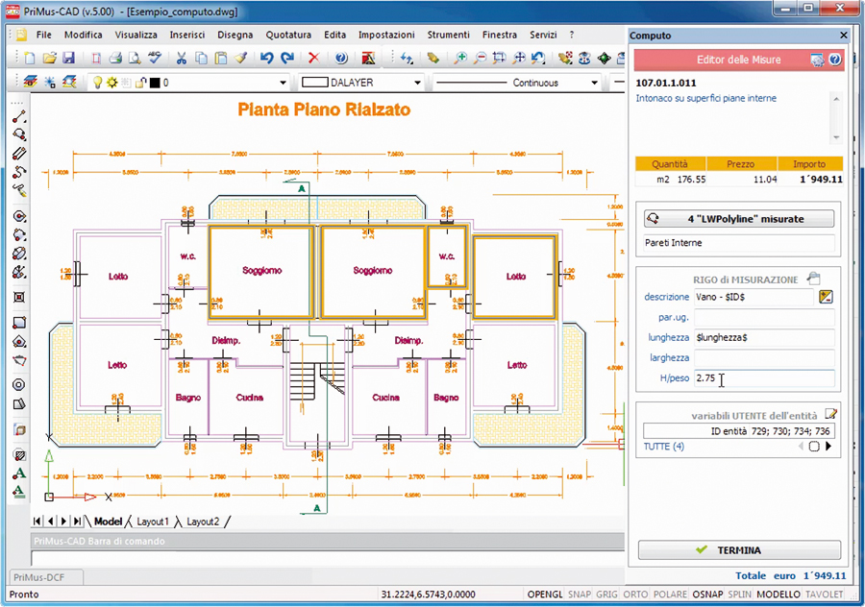Viewport: 865px width, 607px height.
Task: Click the Print icon in toolbar
Action: (x=115, y=58)
